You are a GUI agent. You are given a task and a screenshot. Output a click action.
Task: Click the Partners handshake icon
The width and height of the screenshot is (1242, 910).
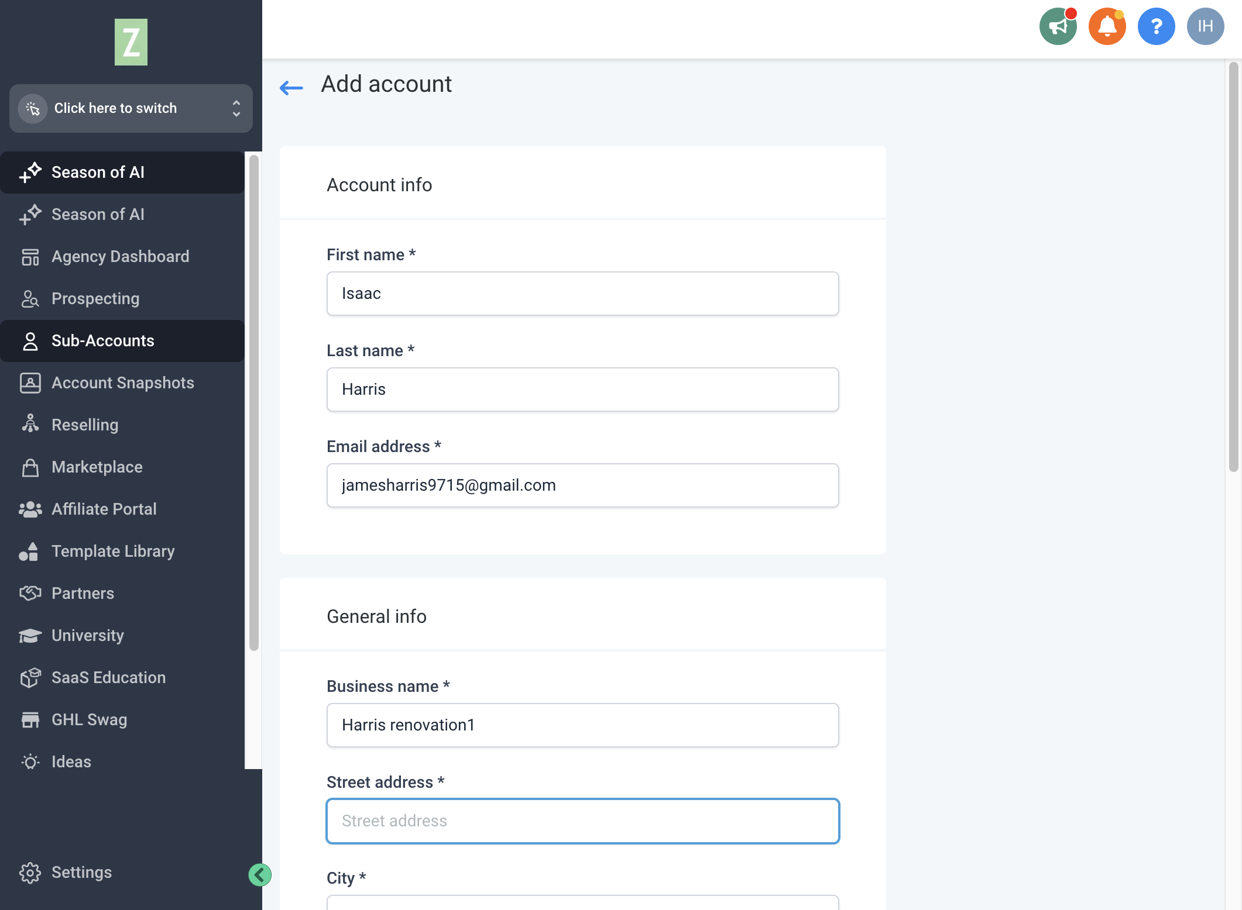coord(30,594)
